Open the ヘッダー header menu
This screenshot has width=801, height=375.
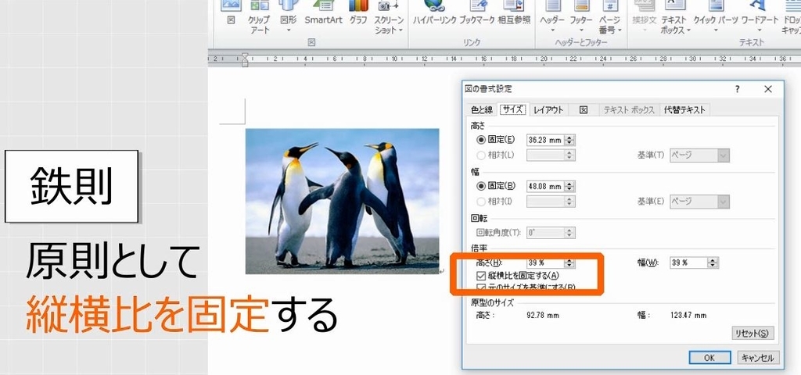[x=552, y=16]
